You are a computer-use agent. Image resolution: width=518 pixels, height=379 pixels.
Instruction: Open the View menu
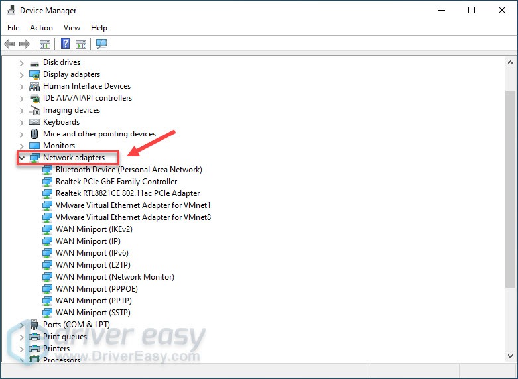(x=72, y=28)
